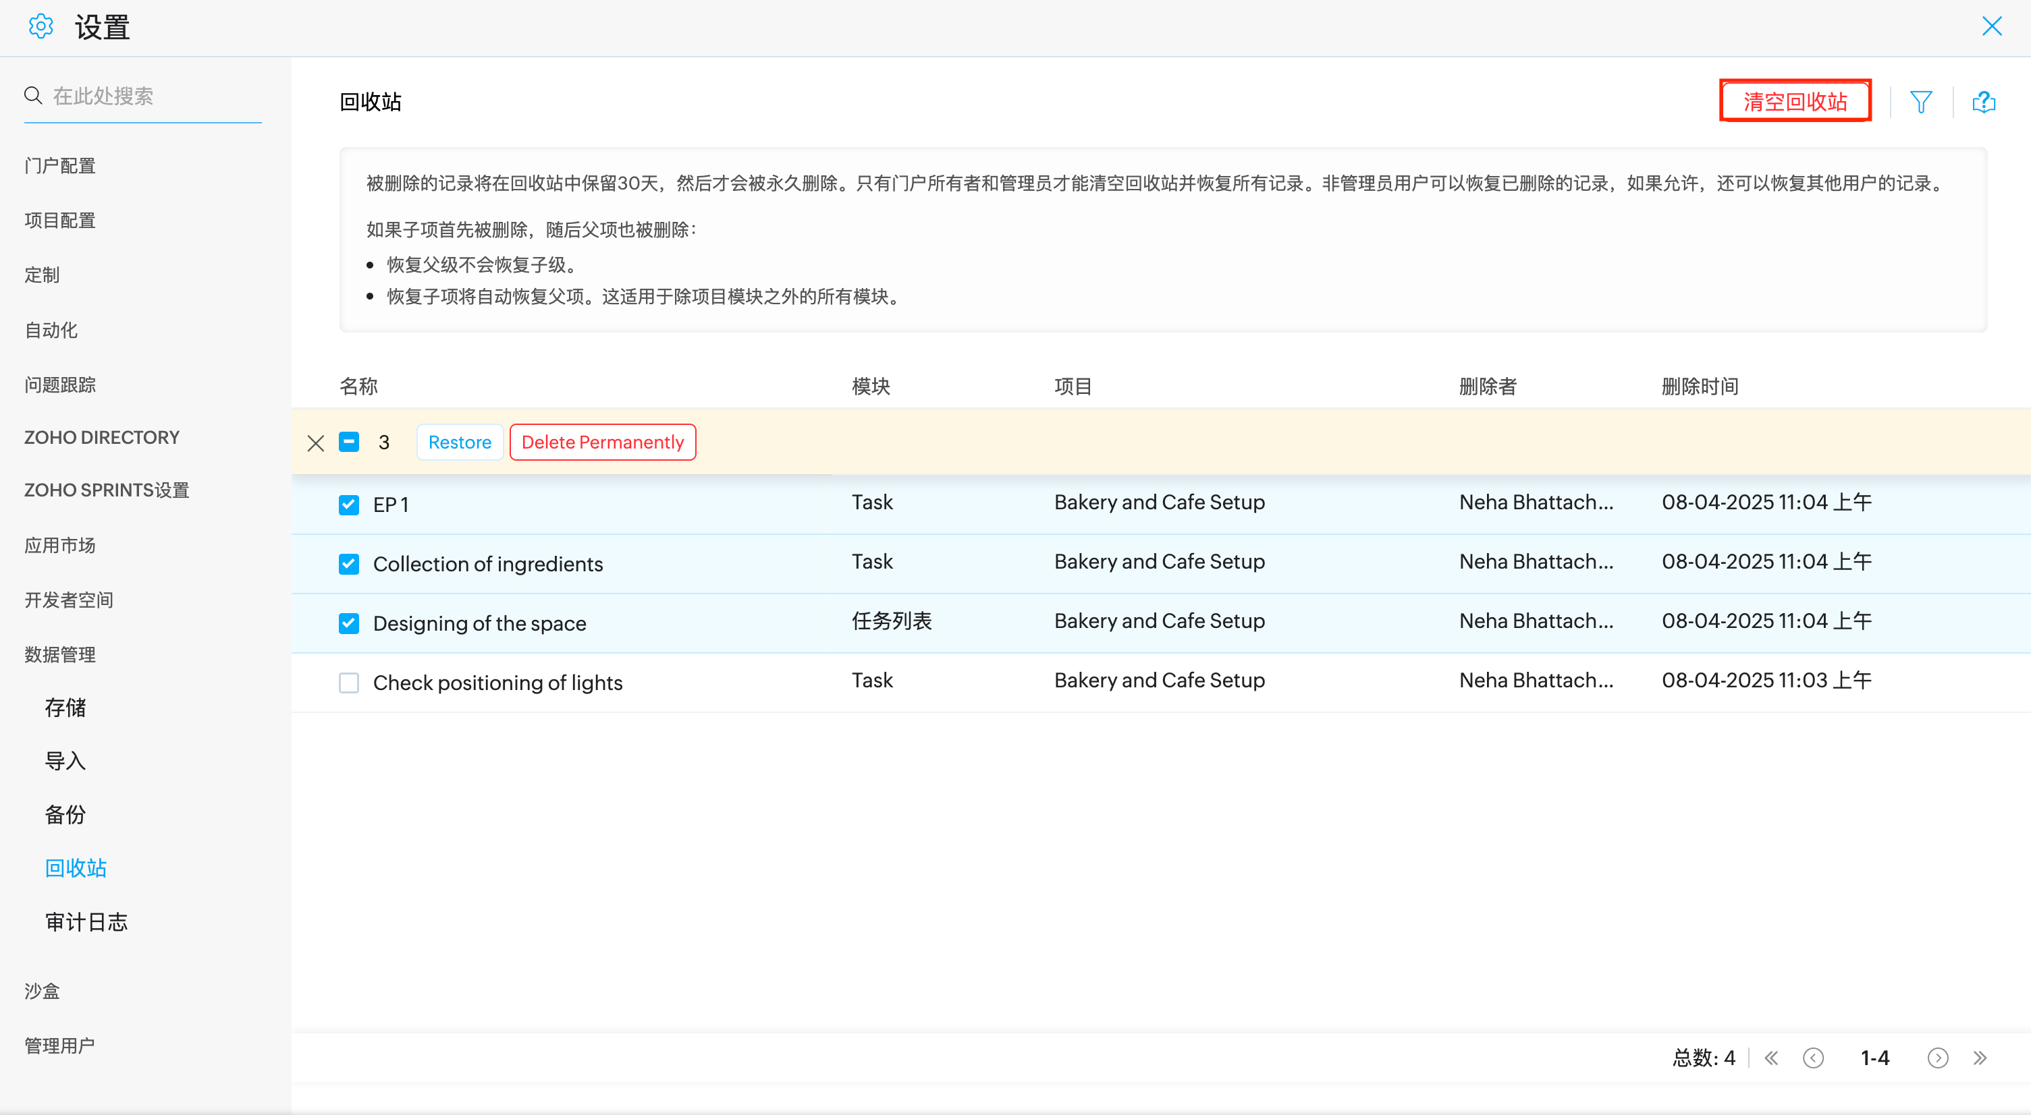The width and height of the screenshot is (2031, 1115).
Task: Open the 备份 sidebar item
Action: (65, 814)
